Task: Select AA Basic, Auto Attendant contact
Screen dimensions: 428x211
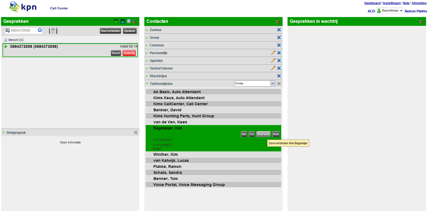Action: point(213,92)
